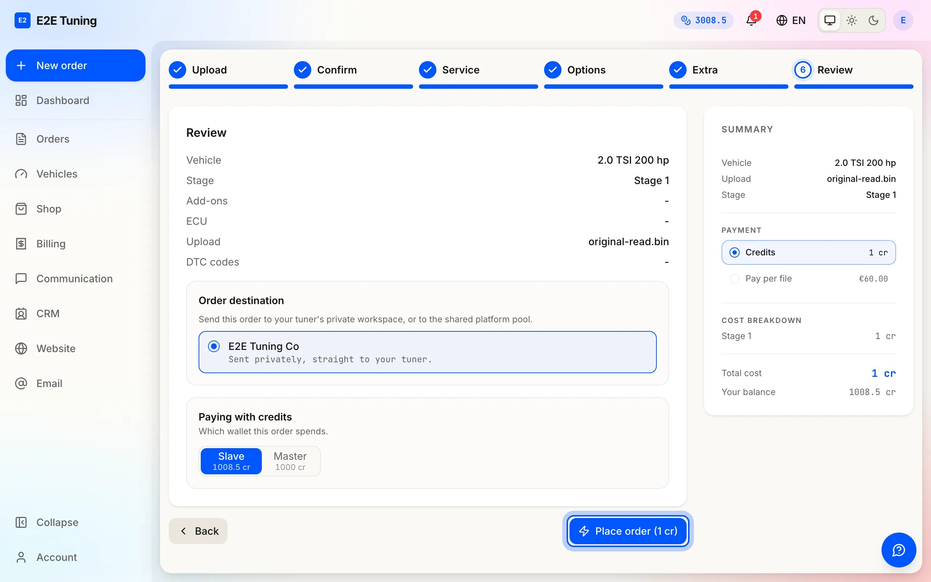
Task: Start a New order
Action: (76, 65)
